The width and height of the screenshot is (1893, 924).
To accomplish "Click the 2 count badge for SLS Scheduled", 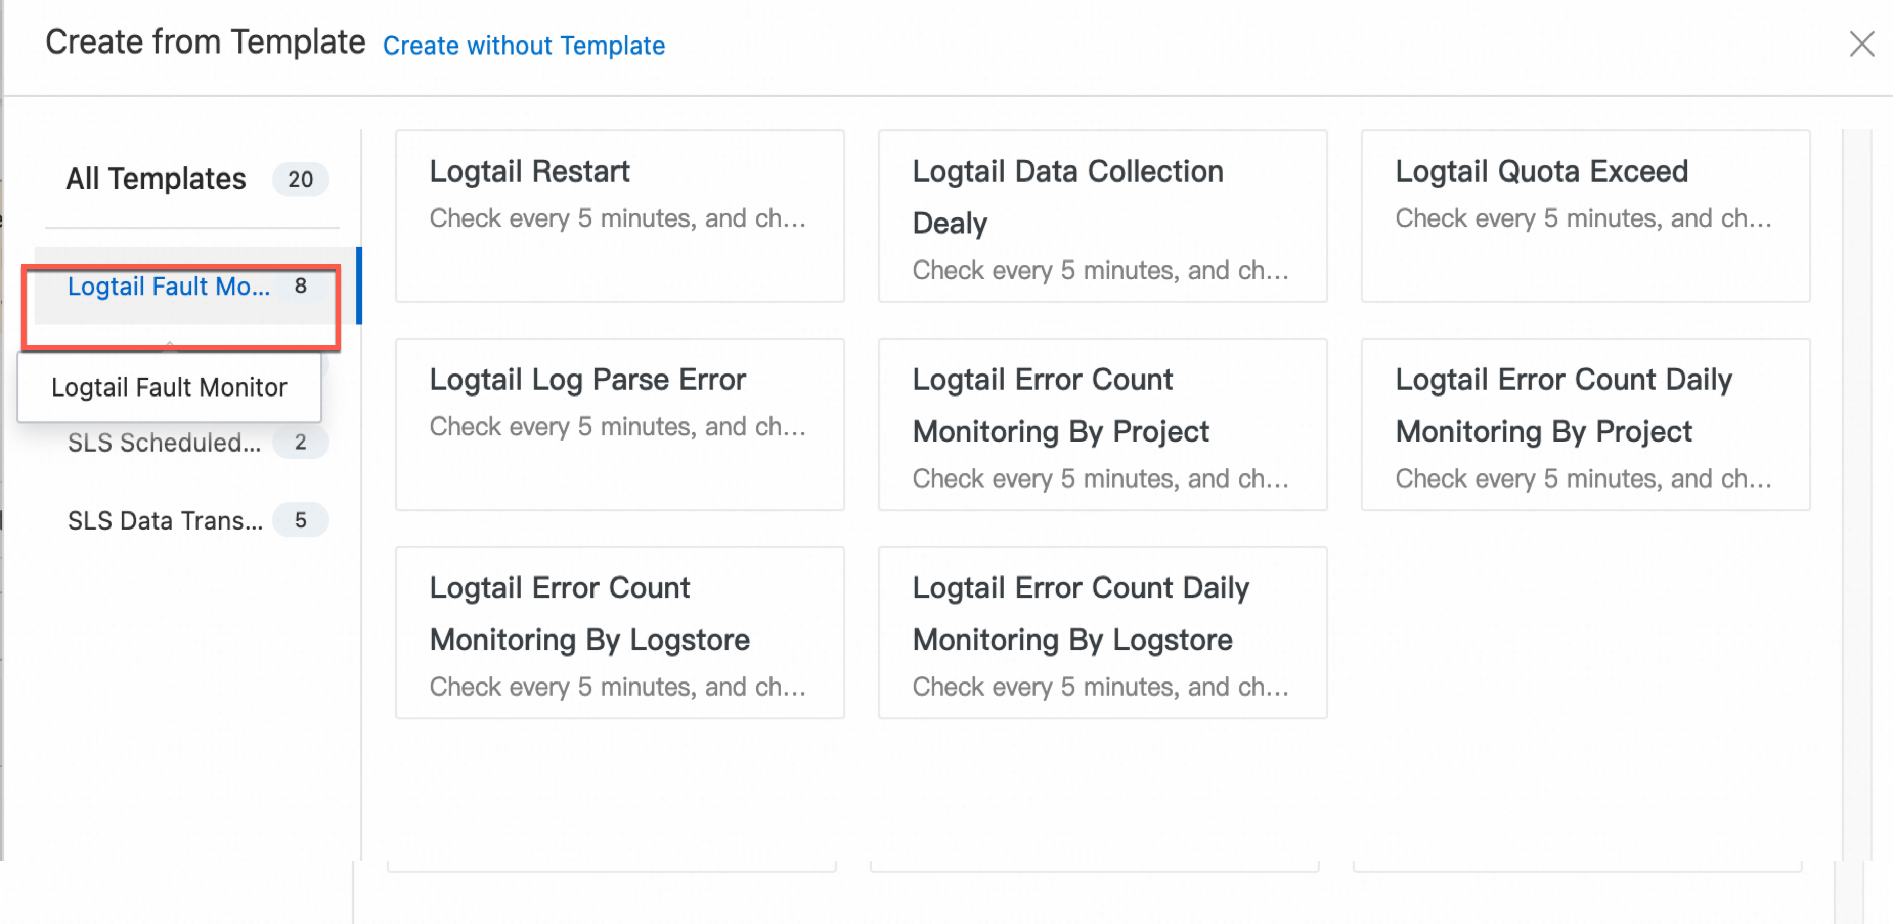I will point(300,443).
